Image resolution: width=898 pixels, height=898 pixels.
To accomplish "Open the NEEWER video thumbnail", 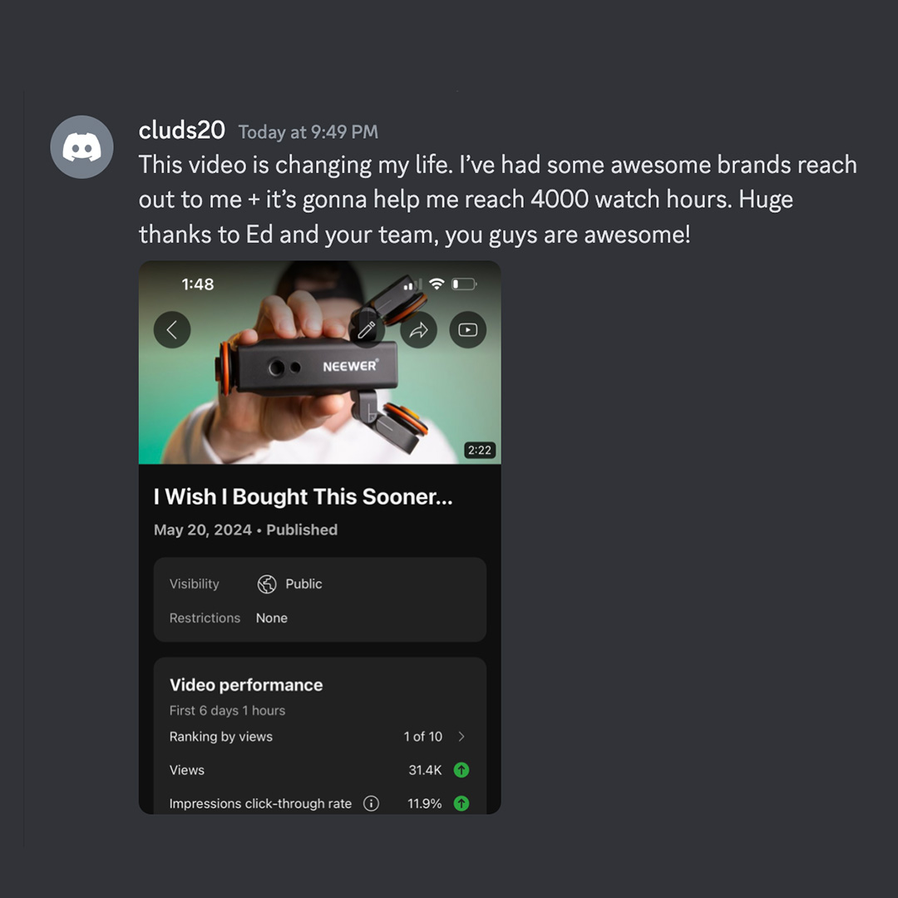I will [319, 363].
